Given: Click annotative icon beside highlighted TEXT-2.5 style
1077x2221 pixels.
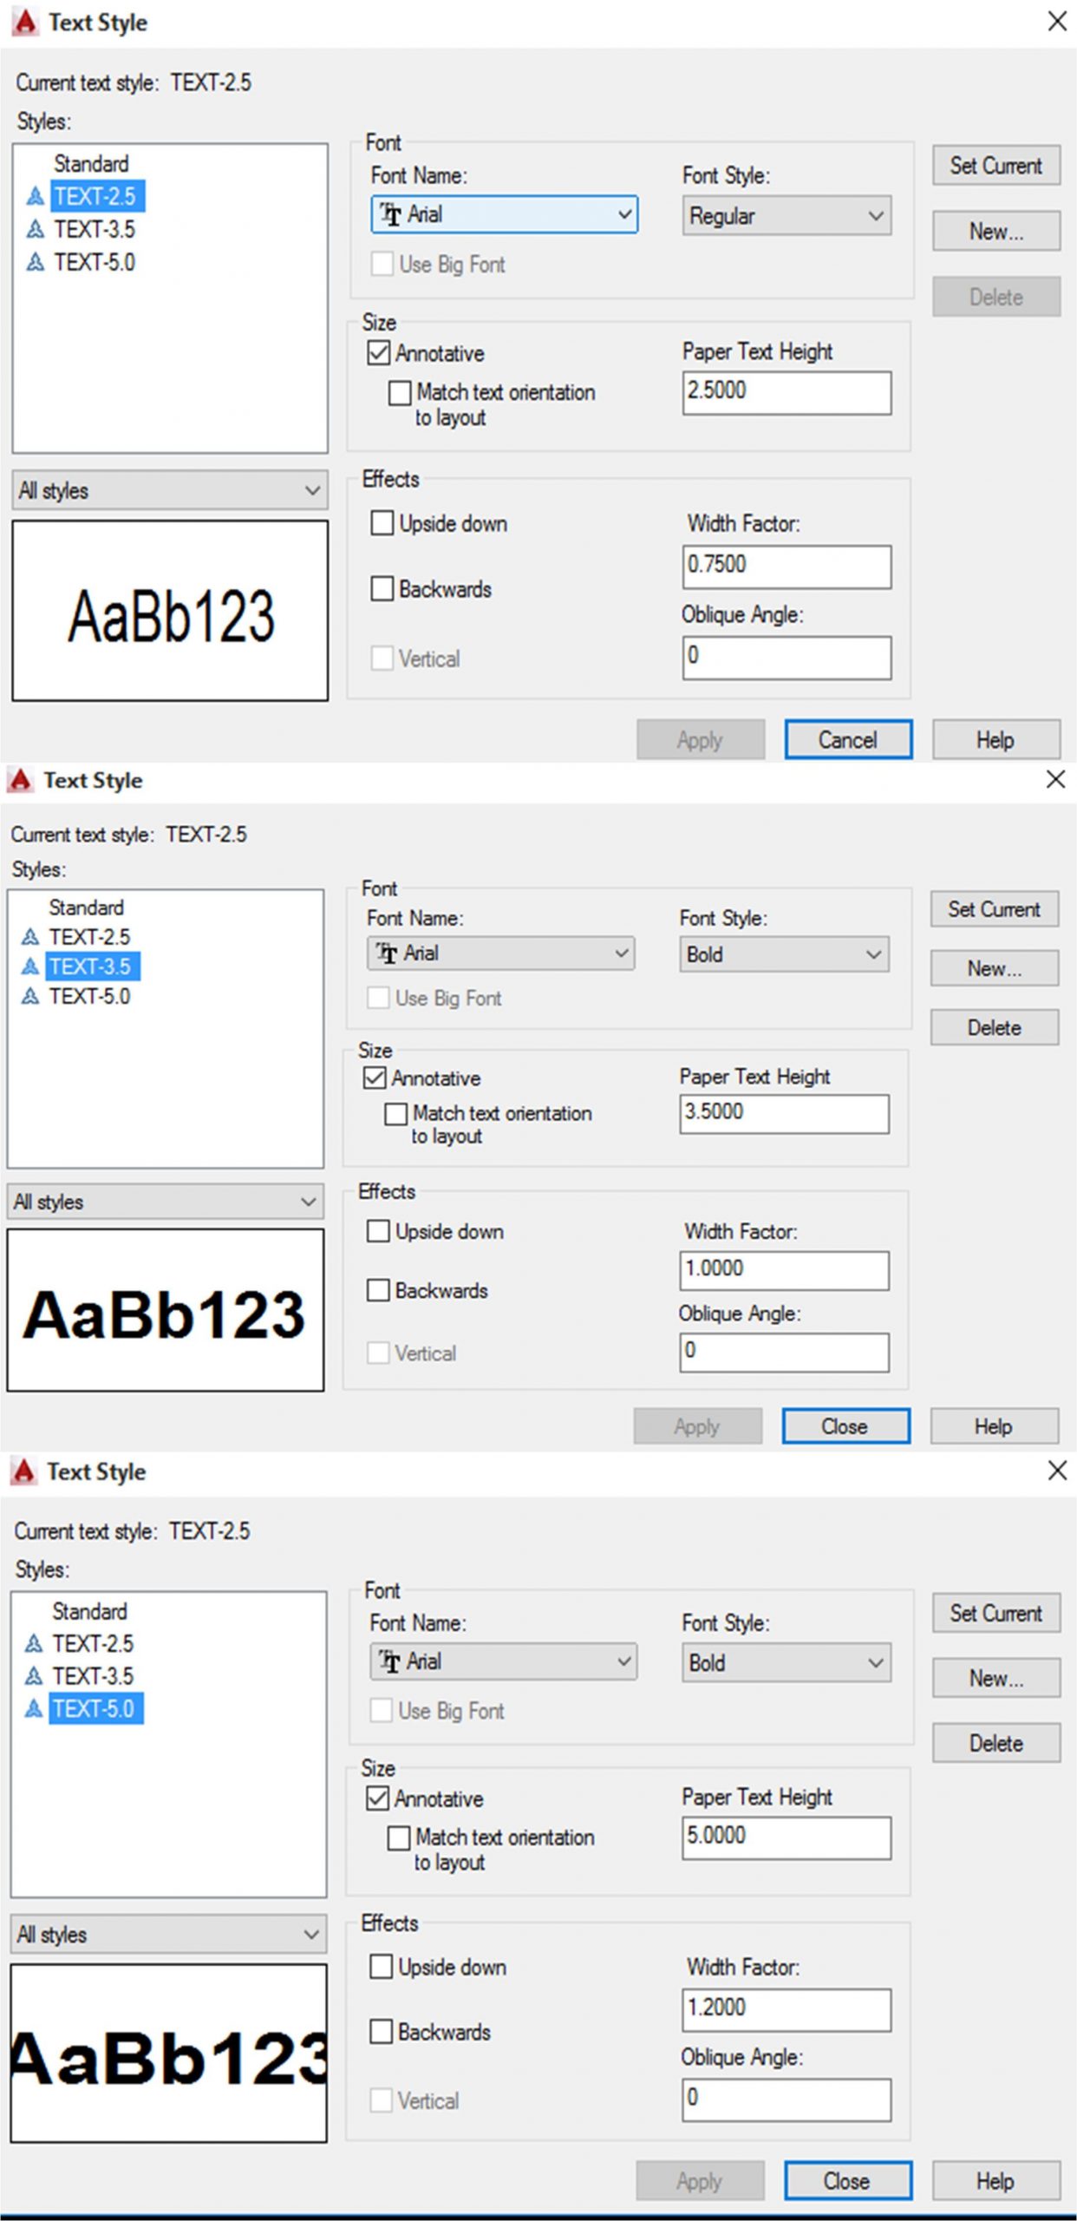Looking at the screenshot, I should point(35,197).
